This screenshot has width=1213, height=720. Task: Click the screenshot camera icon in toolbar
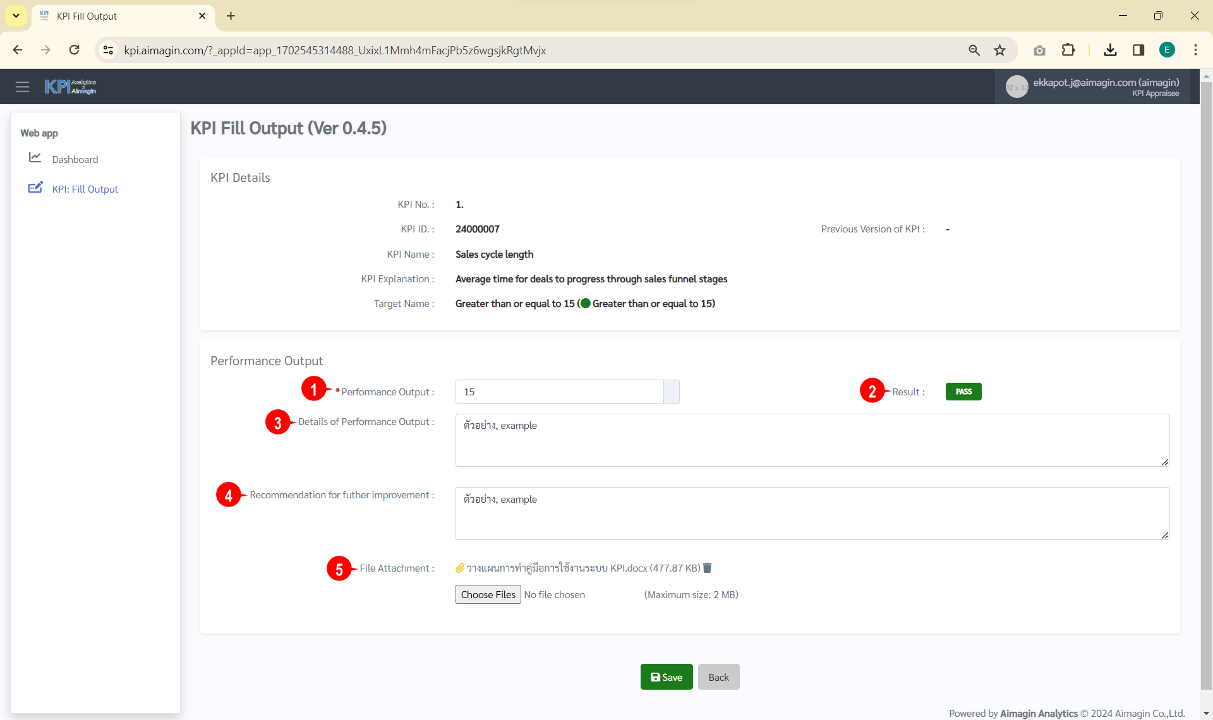[1039, 50]
